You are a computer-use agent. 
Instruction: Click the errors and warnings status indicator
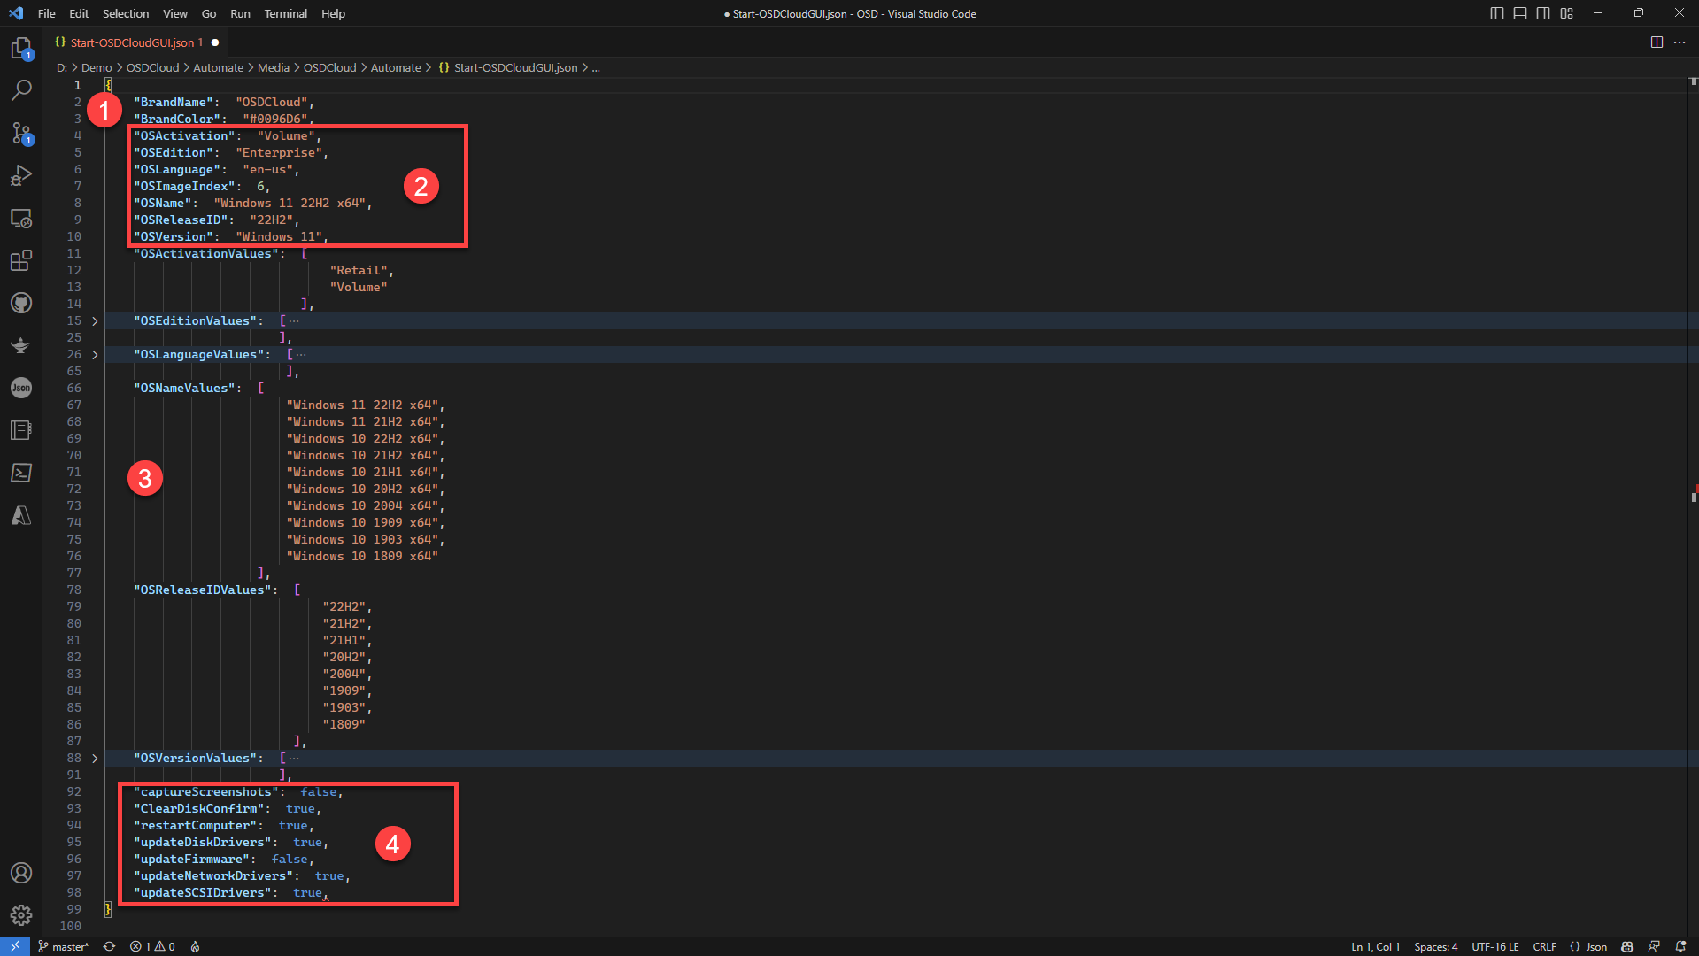click(x=152, y=946)
